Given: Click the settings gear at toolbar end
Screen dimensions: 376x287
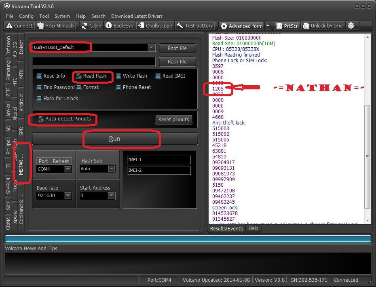Looking at the screenshot, I should (351, 25).
